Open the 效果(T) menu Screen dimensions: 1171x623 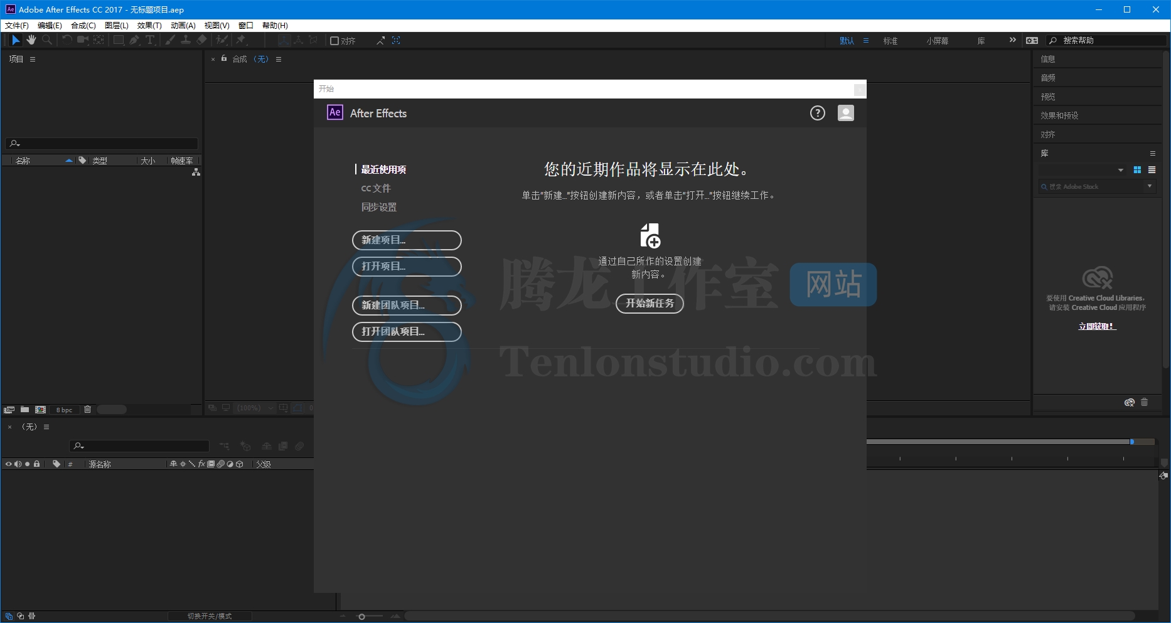click(x=149, y=26)
